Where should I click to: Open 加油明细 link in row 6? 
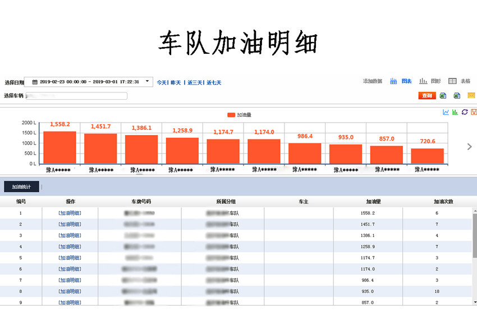(x=70, y=269)
